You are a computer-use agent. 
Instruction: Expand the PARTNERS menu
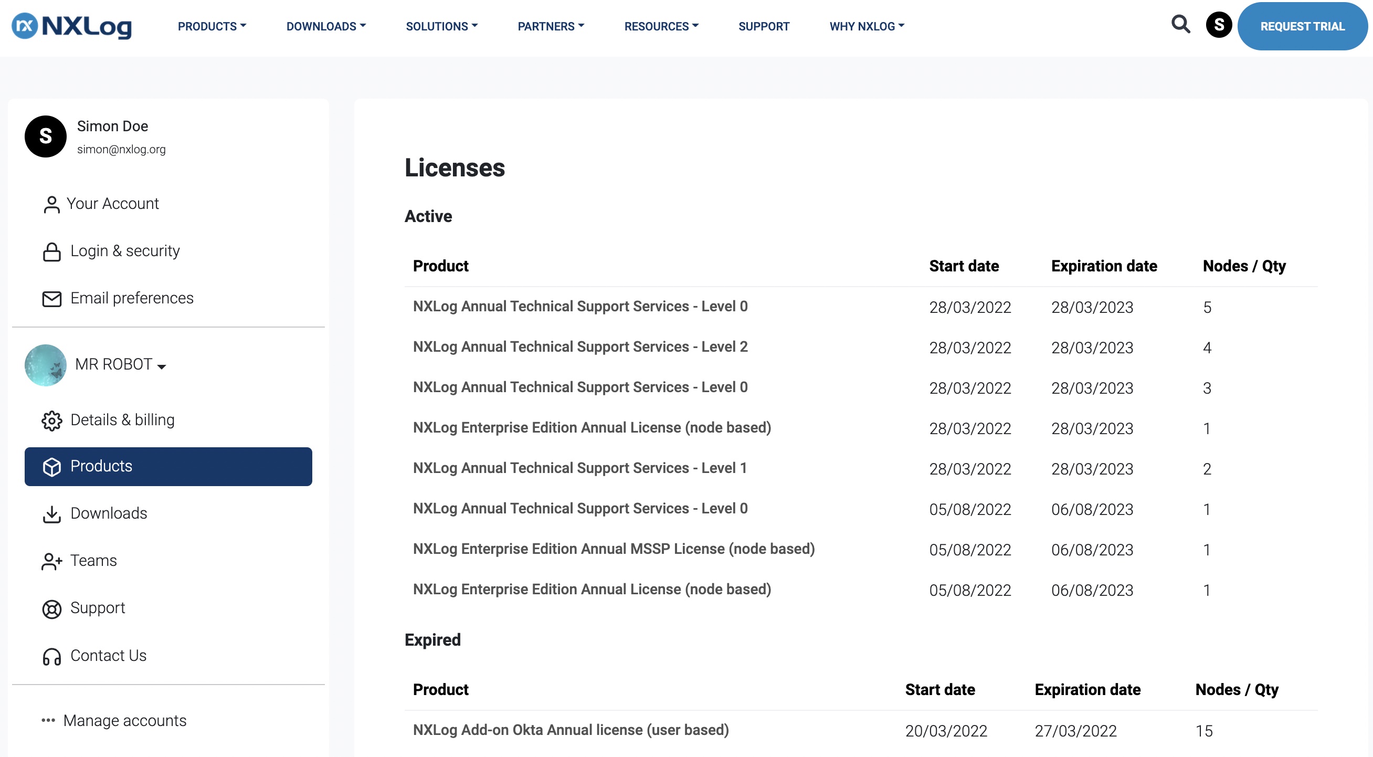tap(551, 26)
